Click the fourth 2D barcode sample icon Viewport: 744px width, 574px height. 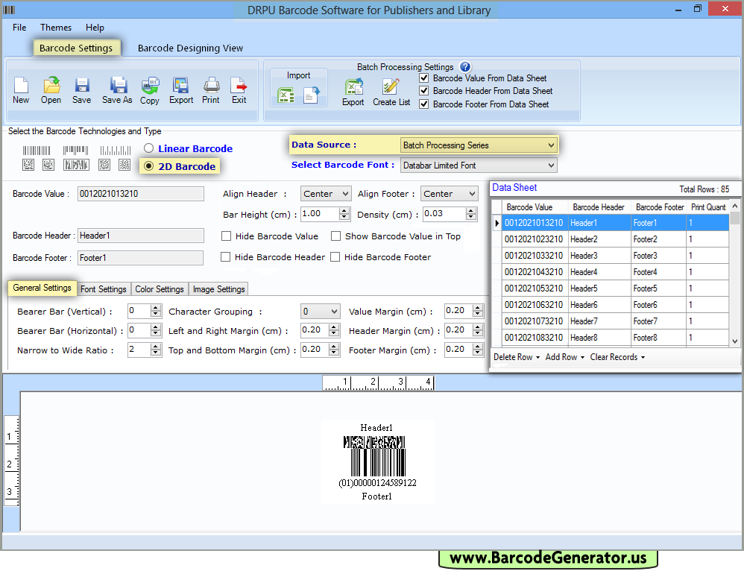[104, 165]
